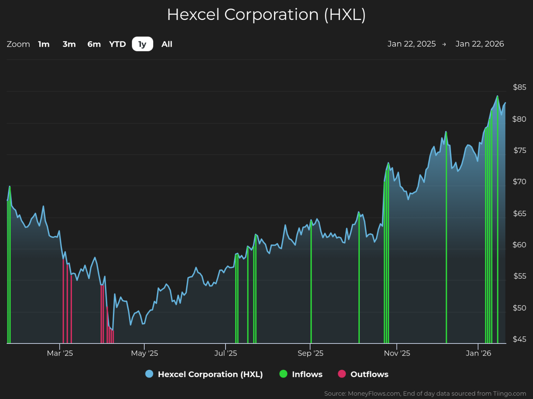
Task: Edit start date Jan 22, 2025
Action: click(x=412, y=44)
